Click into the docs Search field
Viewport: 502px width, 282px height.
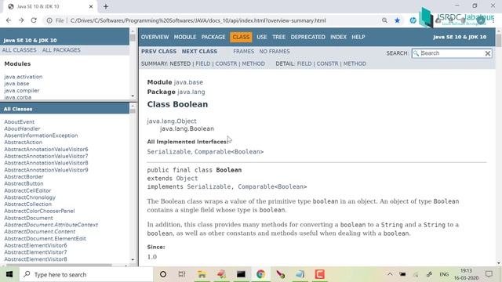[452, 53]
